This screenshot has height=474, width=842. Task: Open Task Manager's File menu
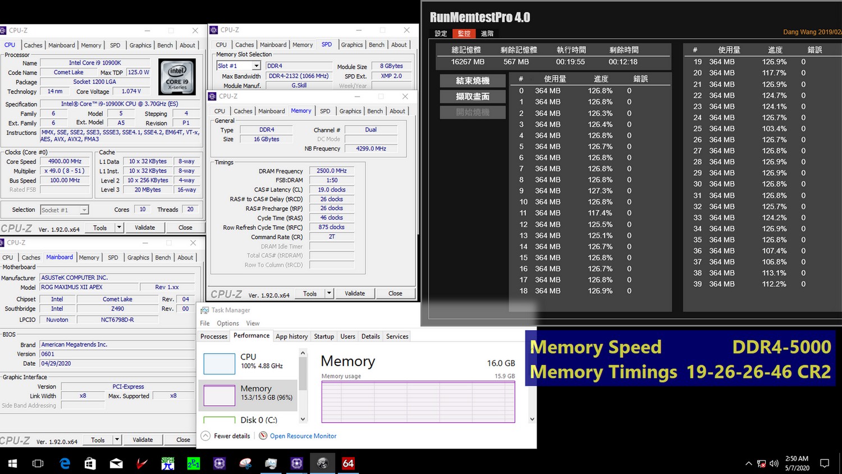tap(205, 323)
